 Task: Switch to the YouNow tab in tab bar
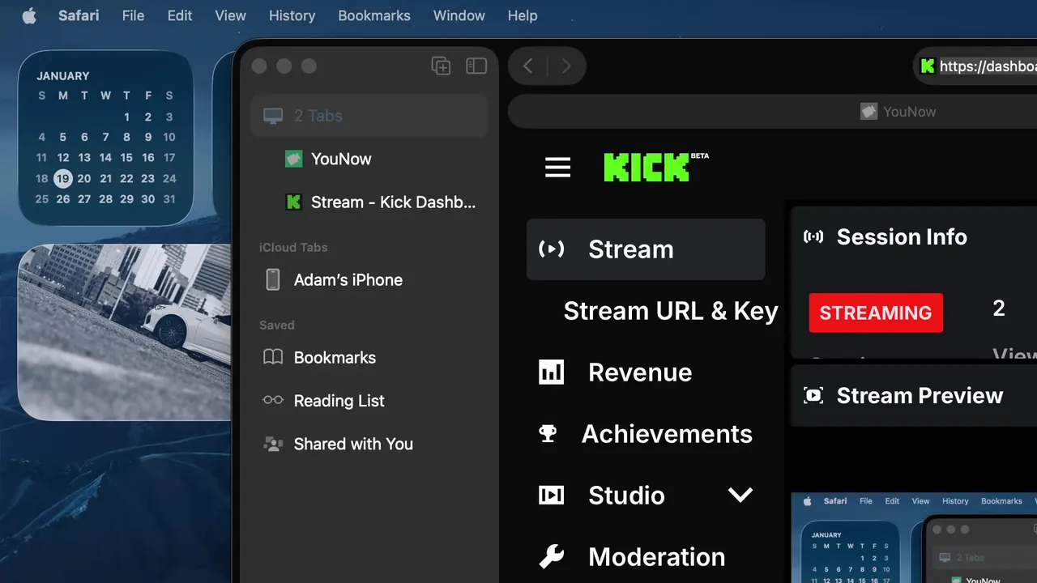point(898,112)
